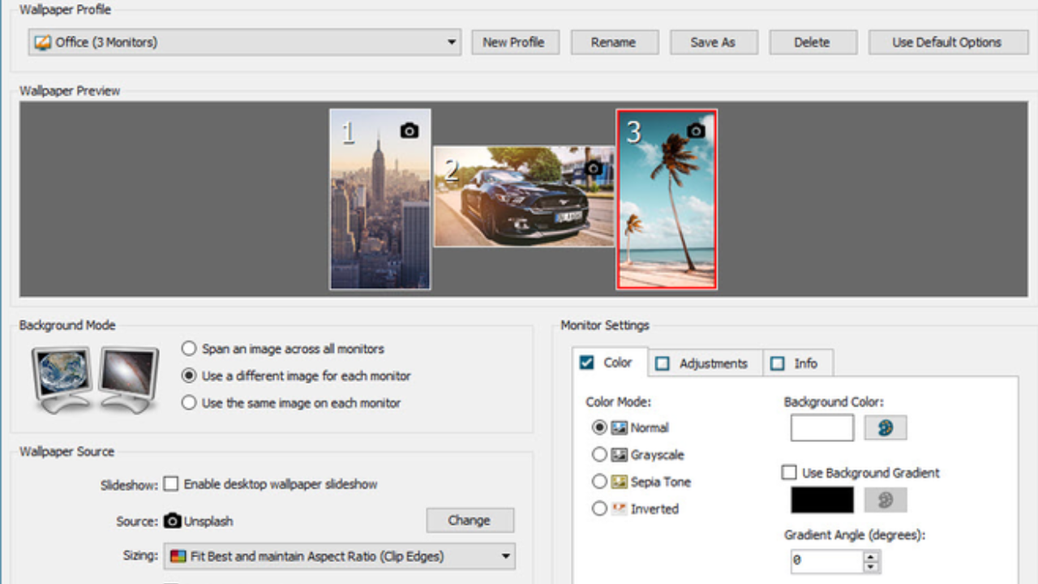This screenshot has width=1038, height=584.
Task: Expand the Sizing dropdown list
Action: pyautogui.click(x=505, y=556)
